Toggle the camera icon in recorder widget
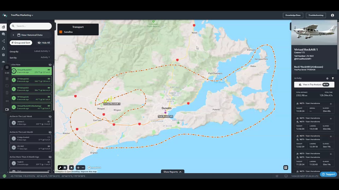 pos(7,110)
